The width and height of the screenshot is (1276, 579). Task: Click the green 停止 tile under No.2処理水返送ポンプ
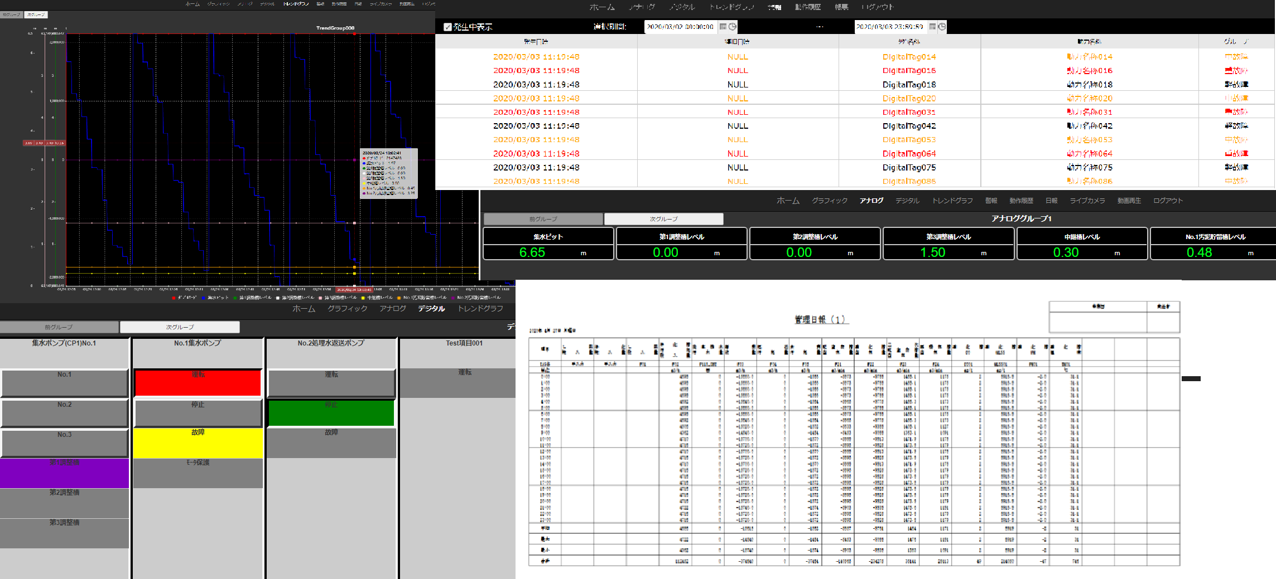click(x=331, y=413)
